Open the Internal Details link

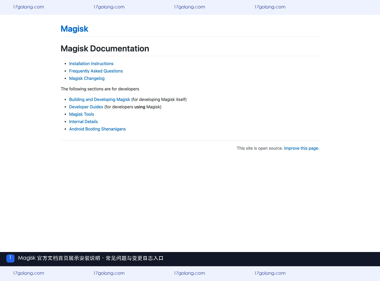(83, 122)
